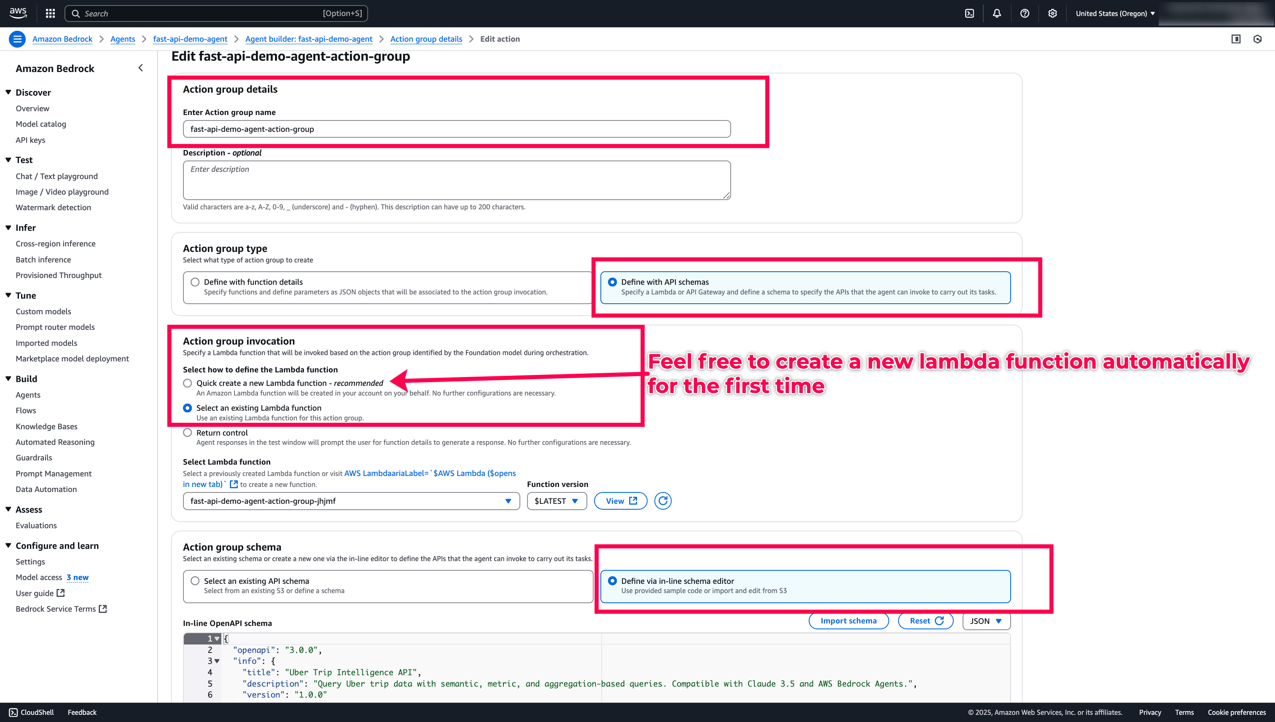Open the settings gear in the top bar
This screenshot has height=722, width=1275.
coord(1052,13)
